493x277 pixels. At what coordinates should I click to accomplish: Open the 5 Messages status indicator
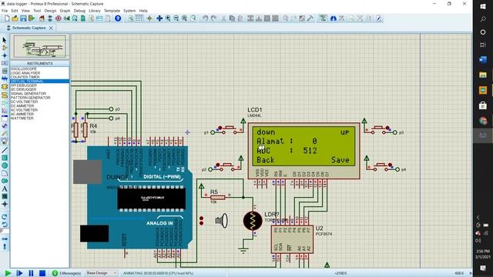click(66, 273)
